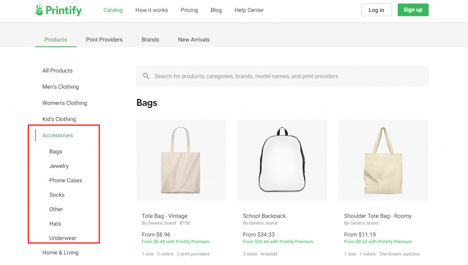Focus the product search field
Viewport: 468px width, 265px height.
(282, 76)
